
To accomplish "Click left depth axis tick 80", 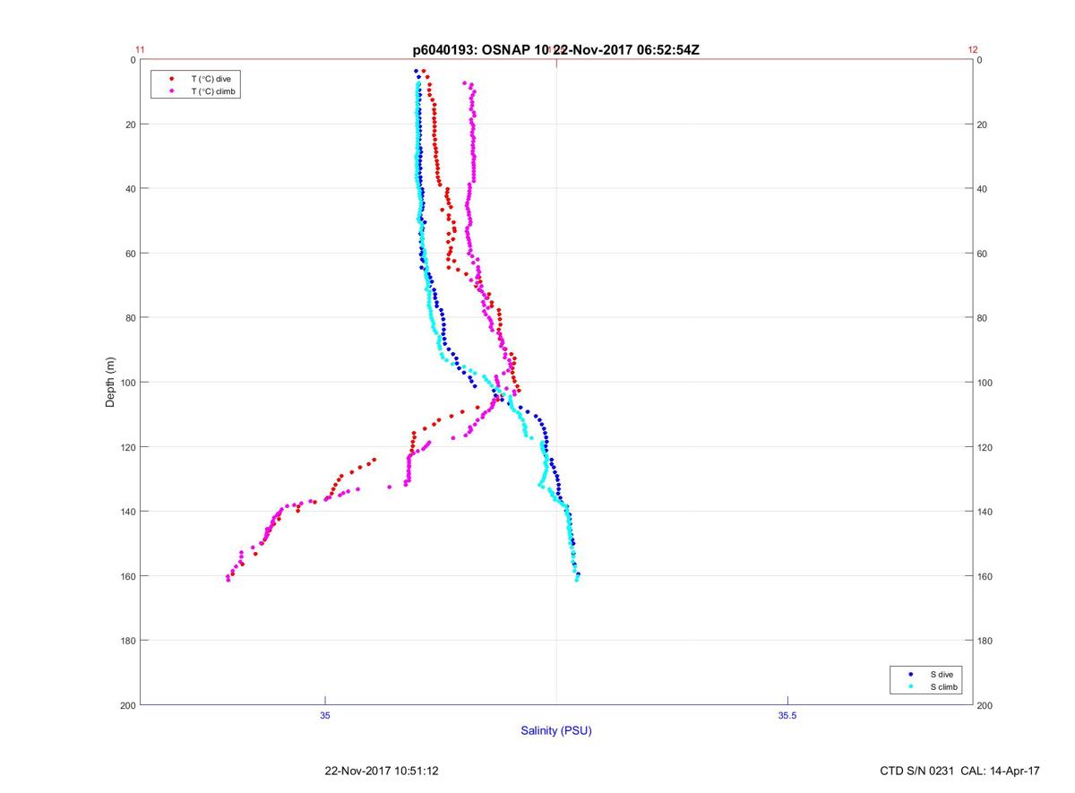I will (131, 318).
